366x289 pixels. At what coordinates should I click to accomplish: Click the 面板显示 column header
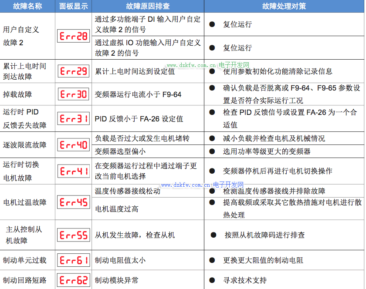73,7
